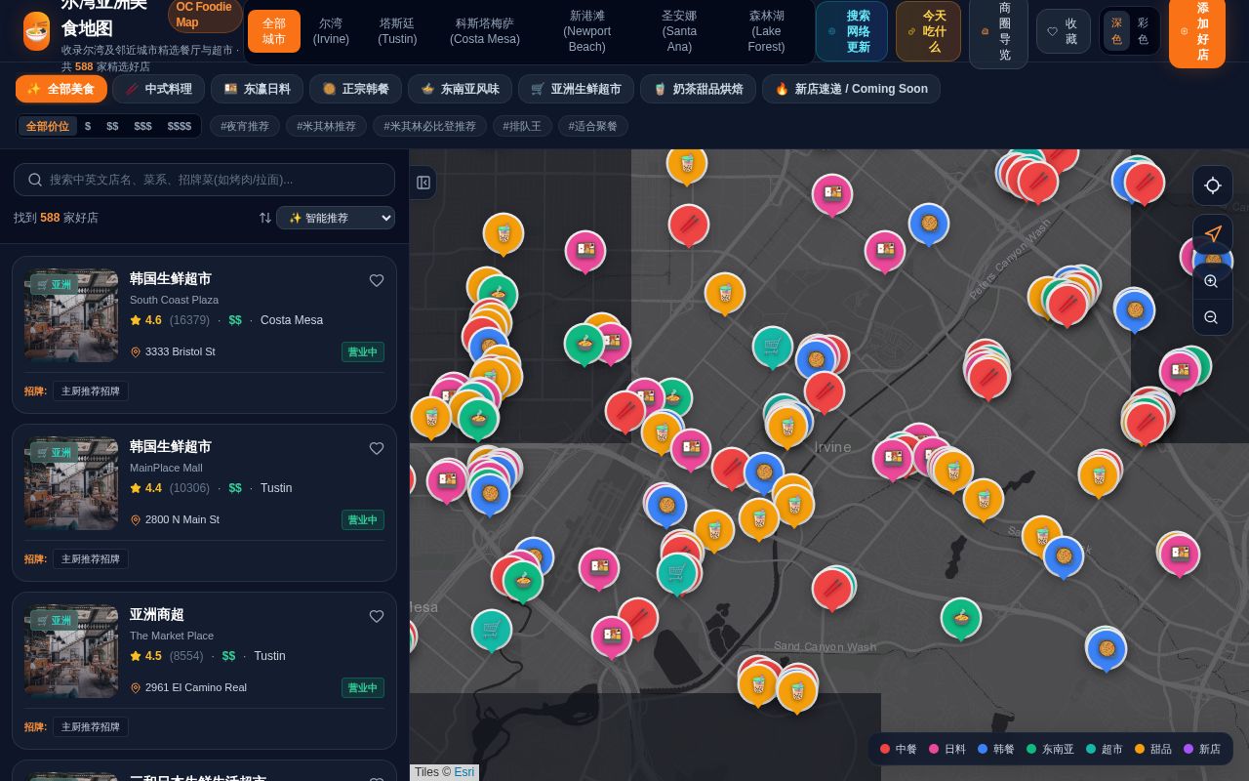Click the restaurant name search field

tap(204, 180)
